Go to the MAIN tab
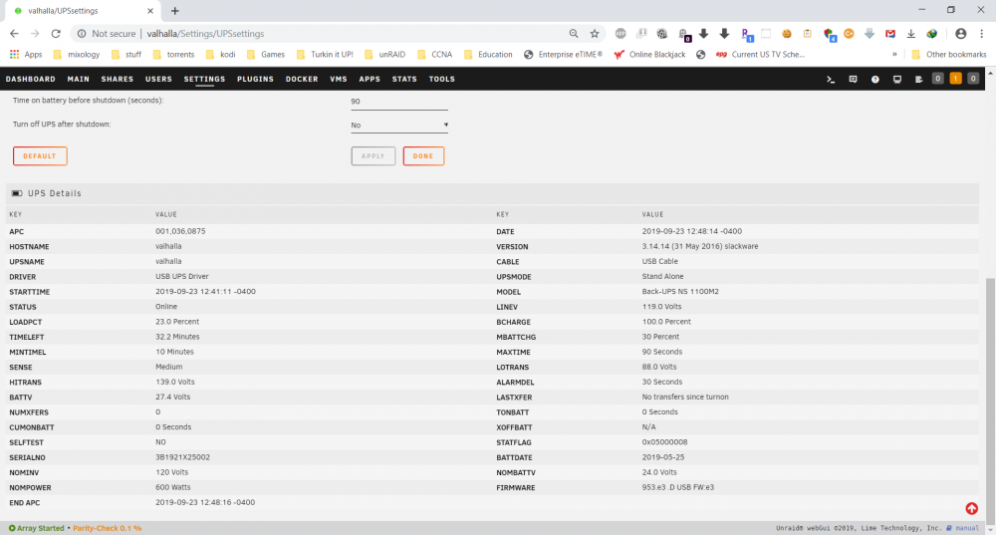 (x=78, y=80)
